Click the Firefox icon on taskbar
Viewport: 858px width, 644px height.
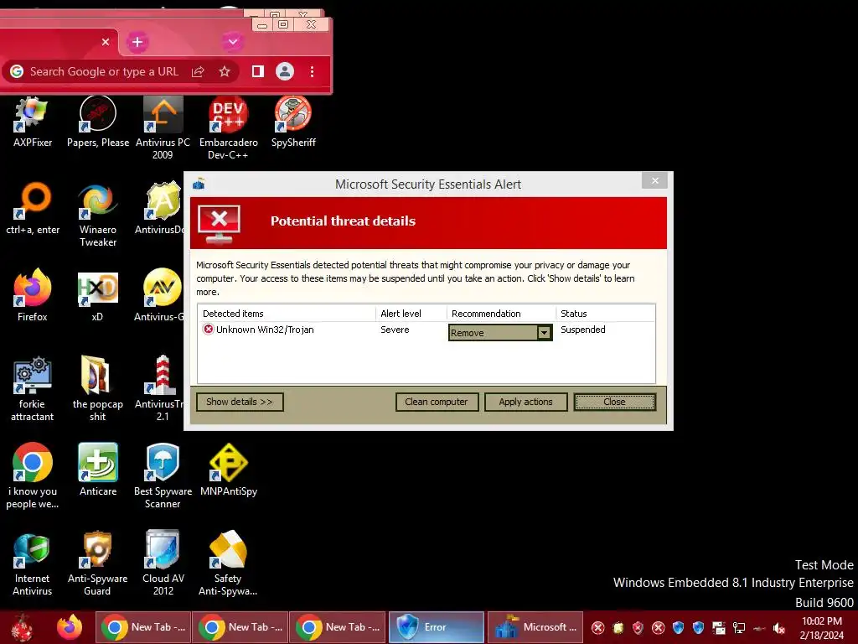(70, 627)
